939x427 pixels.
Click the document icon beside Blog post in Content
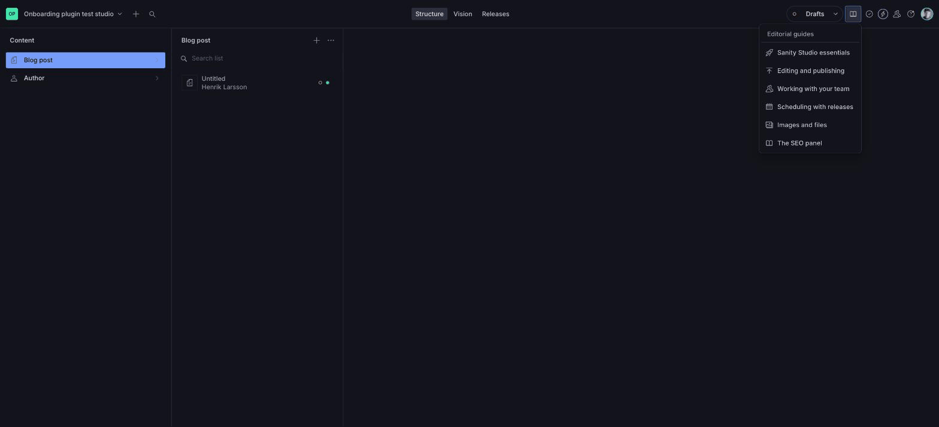point(14,60)
